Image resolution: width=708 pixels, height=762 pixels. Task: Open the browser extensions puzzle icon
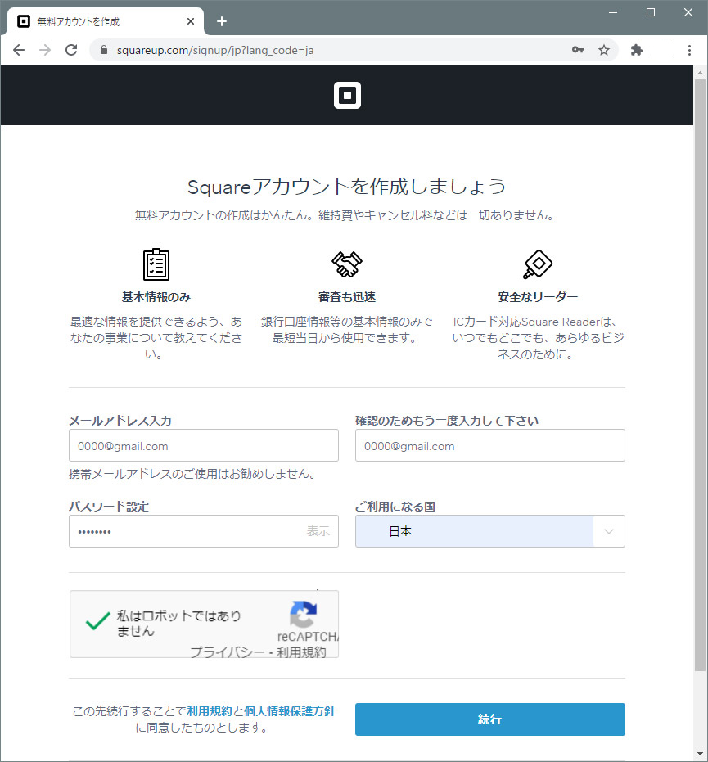click(x=637, y=50)
